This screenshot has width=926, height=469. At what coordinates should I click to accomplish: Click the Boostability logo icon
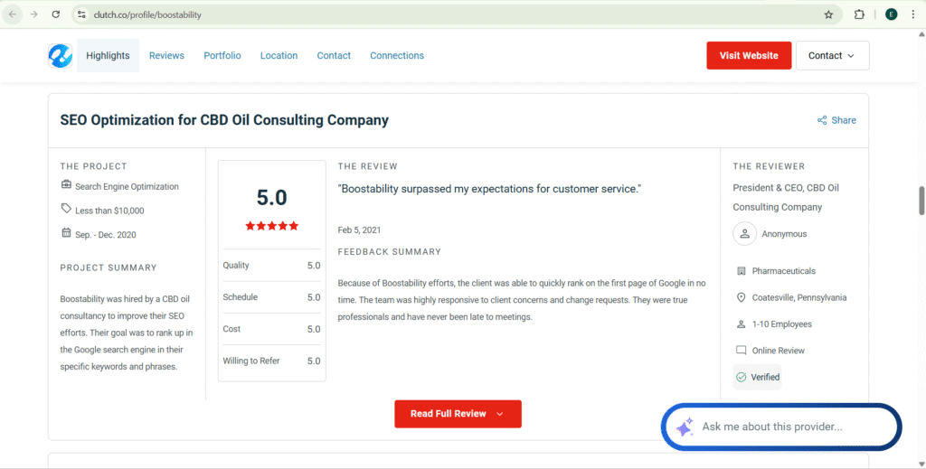[61, 55]
